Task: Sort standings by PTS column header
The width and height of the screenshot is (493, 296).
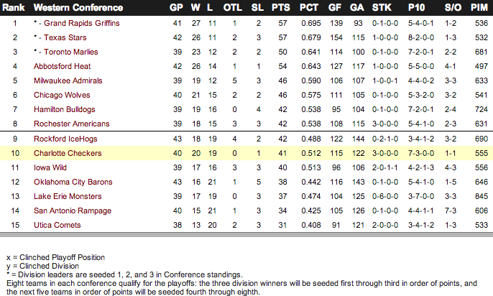Action: 281,7
